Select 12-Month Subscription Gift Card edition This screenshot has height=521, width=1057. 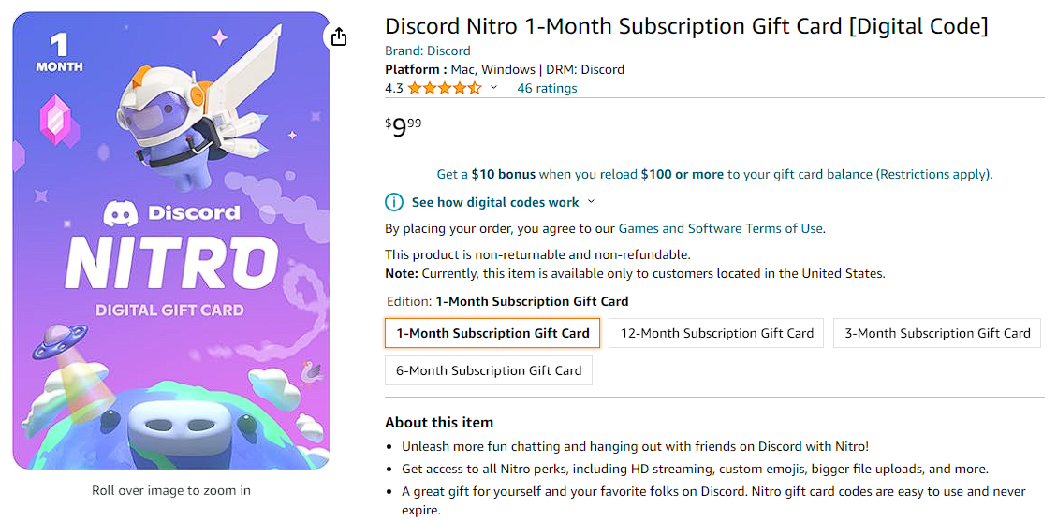coord(716,333)
